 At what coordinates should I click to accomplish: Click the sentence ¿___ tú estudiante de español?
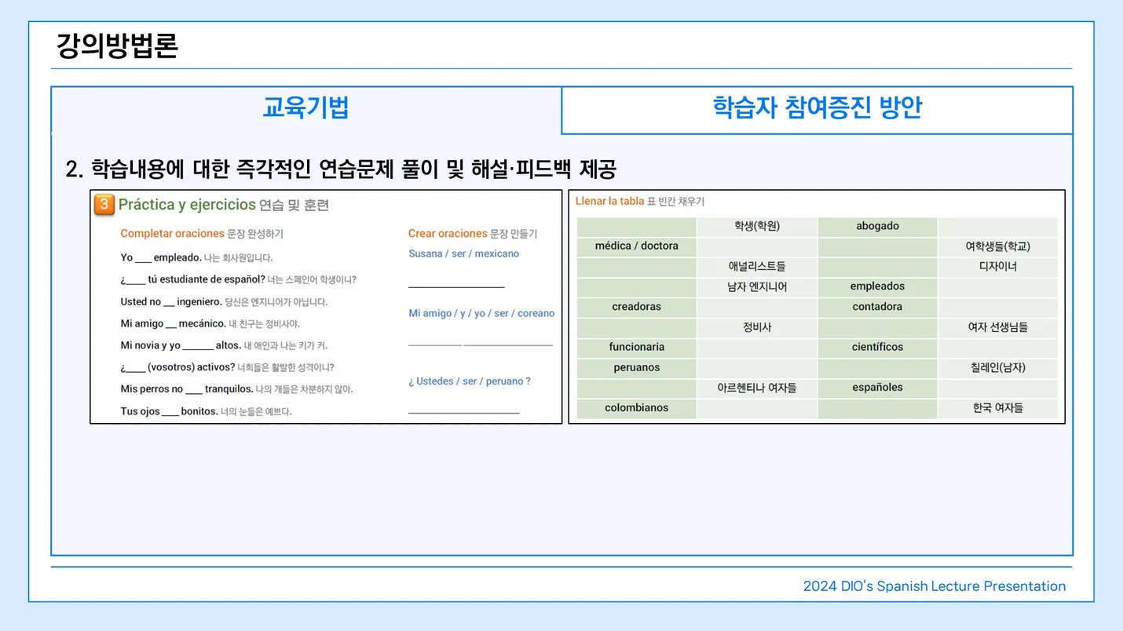(x=192, y=279)
